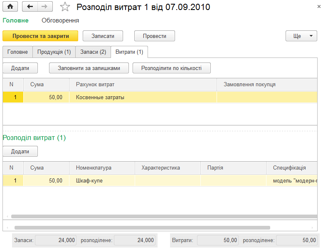Click the Запаси total field
The width and height of the screenshot is (323, 250).
[x=56, y=240]
